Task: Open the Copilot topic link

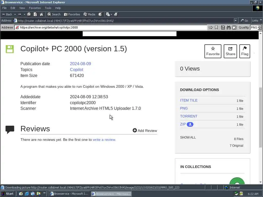Action: (x=77, y=70)
